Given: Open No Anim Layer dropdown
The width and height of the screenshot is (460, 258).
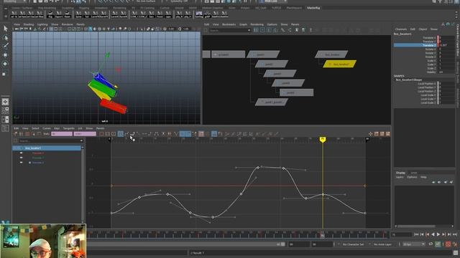Looking at the screenshot, I should pyautogui.click(x=383, y=244).
